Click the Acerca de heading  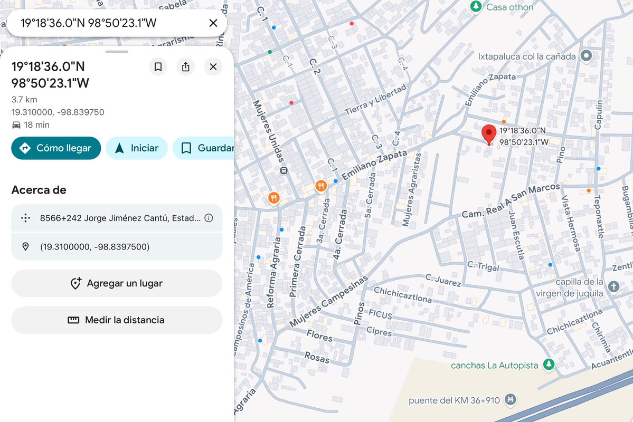click(39, 190)
